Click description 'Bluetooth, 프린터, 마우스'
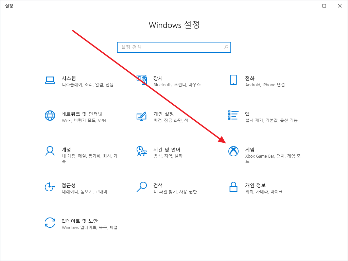The height and width of the screenshot is (261, 348). pos(177,85)
